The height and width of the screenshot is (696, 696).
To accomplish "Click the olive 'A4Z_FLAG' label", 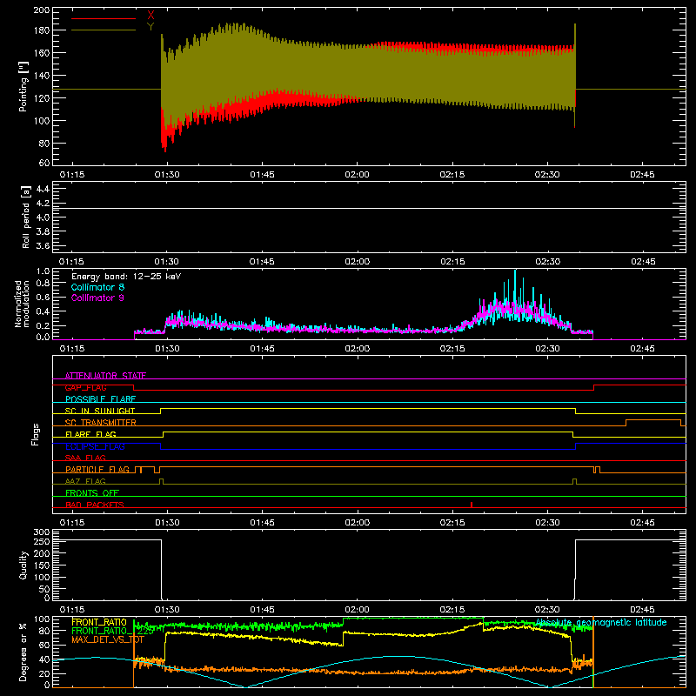I will click(85, 481).
